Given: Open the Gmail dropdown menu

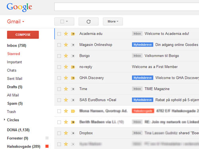Looking at the screenshot, I should coord(16,21).
